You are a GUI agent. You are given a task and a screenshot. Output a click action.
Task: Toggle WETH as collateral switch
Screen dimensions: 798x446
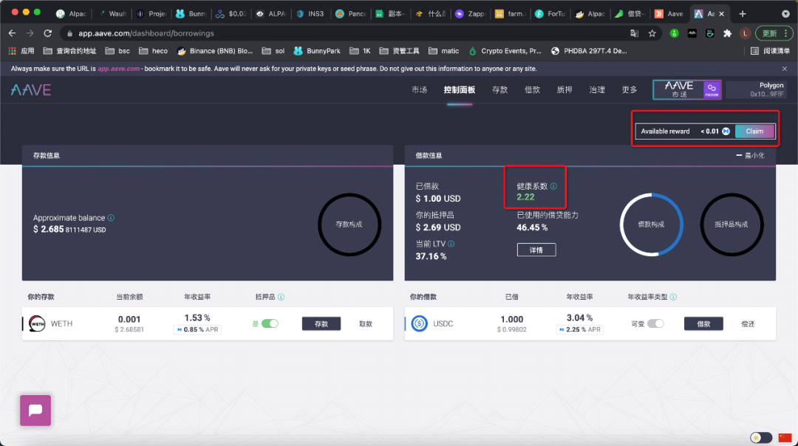point(270,323)
